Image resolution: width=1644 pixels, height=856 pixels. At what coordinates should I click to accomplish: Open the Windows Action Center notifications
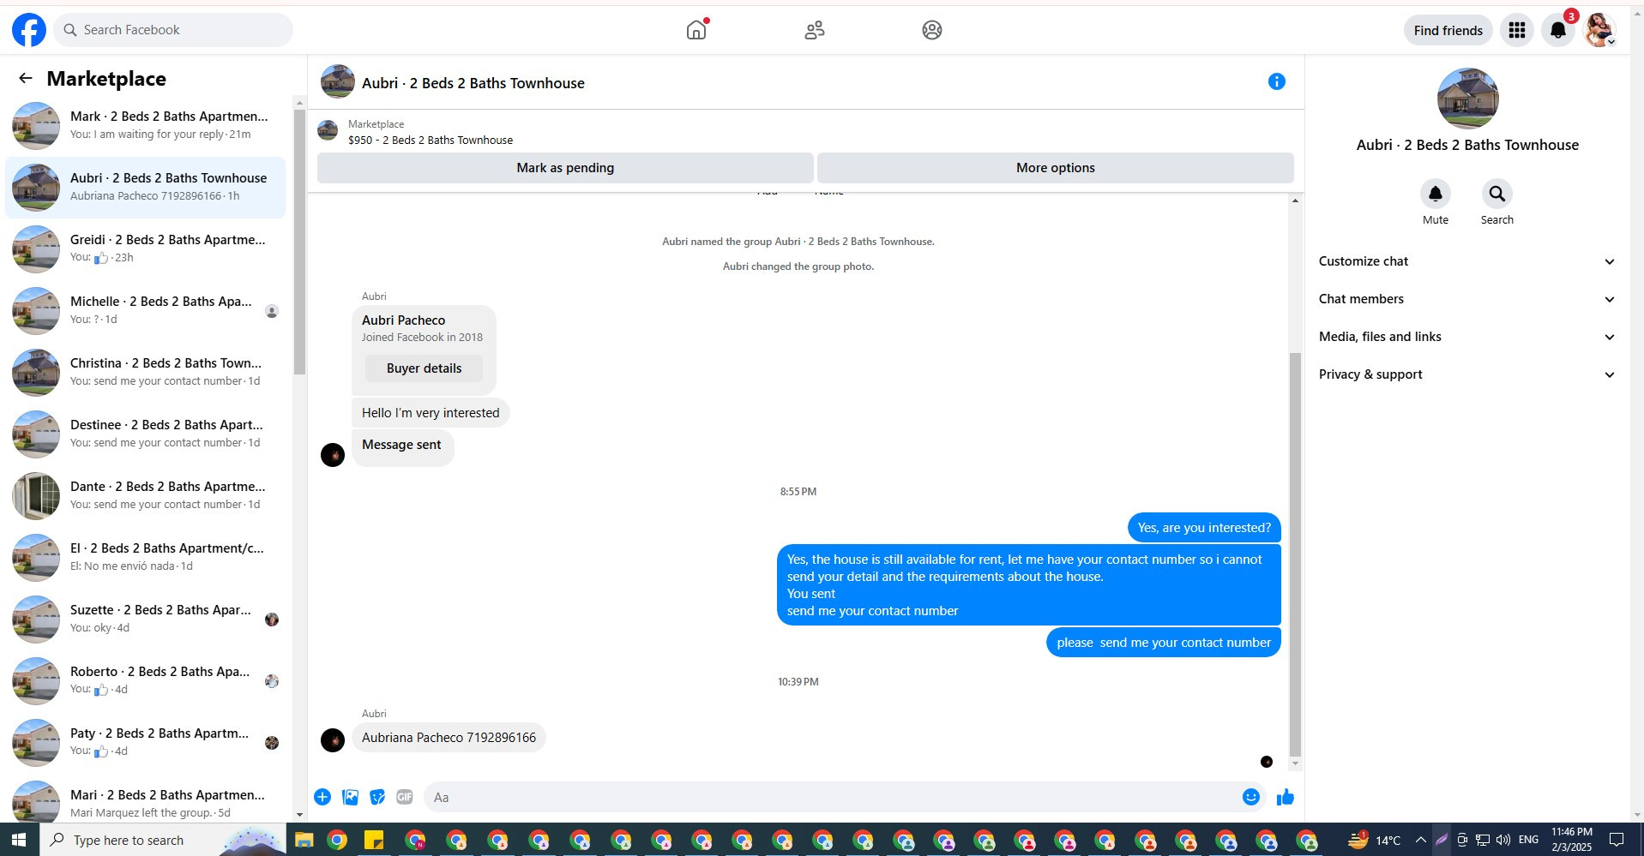pos(1617,840)
